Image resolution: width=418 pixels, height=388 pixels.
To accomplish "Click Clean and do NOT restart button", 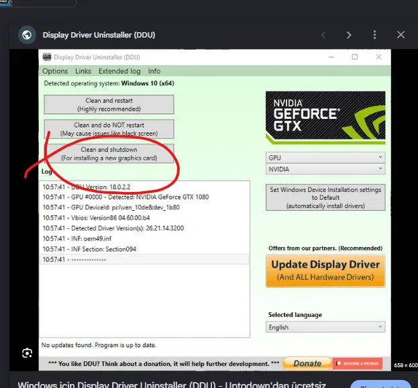I will pyautogui.click(x=109, y=129).
